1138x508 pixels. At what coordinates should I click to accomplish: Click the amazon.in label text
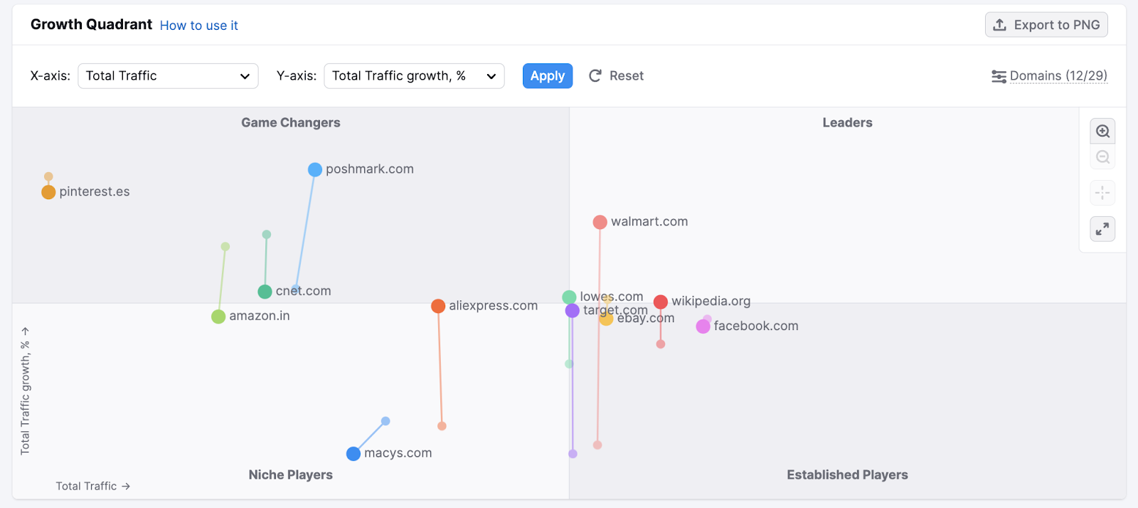(260, 316)
